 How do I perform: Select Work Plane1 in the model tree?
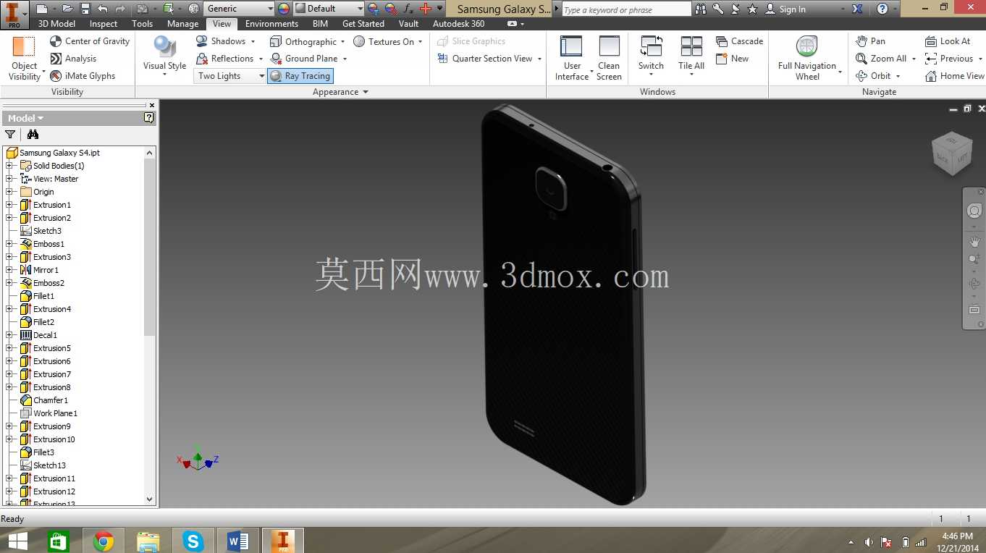tap(55, 413)
